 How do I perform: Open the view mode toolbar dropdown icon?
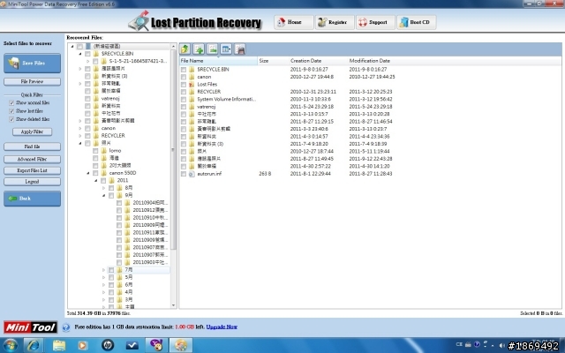226,49
